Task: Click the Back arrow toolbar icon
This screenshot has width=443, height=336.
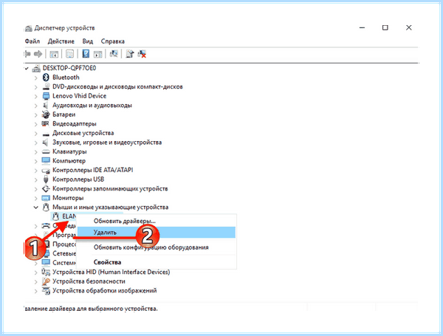Action: pyautogui.click(x=27, y=53)
